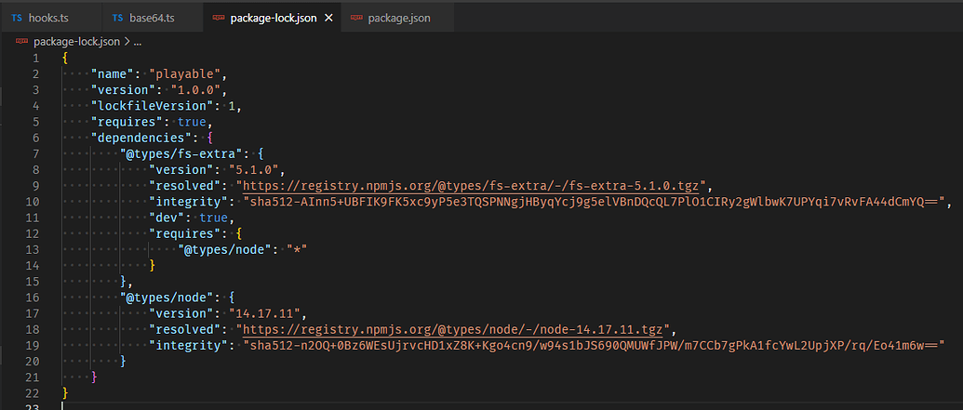
Task: Click line number 6 in the gutter
Action: pyautogui.click(x=35, y=138)
